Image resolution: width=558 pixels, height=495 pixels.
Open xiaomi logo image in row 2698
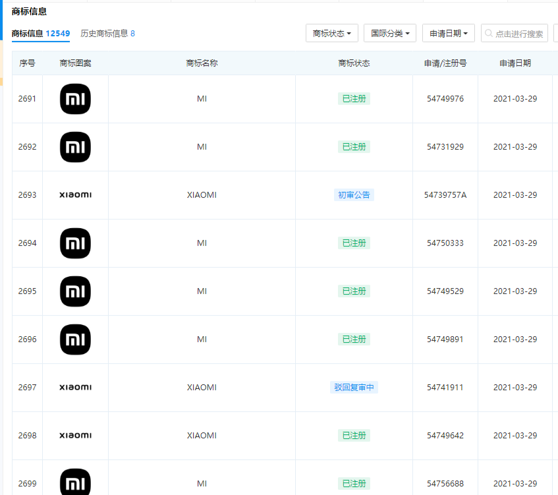click(75, 435)
